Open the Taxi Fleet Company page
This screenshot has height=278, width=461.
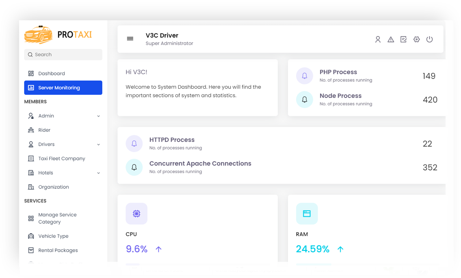pos(61,158)
